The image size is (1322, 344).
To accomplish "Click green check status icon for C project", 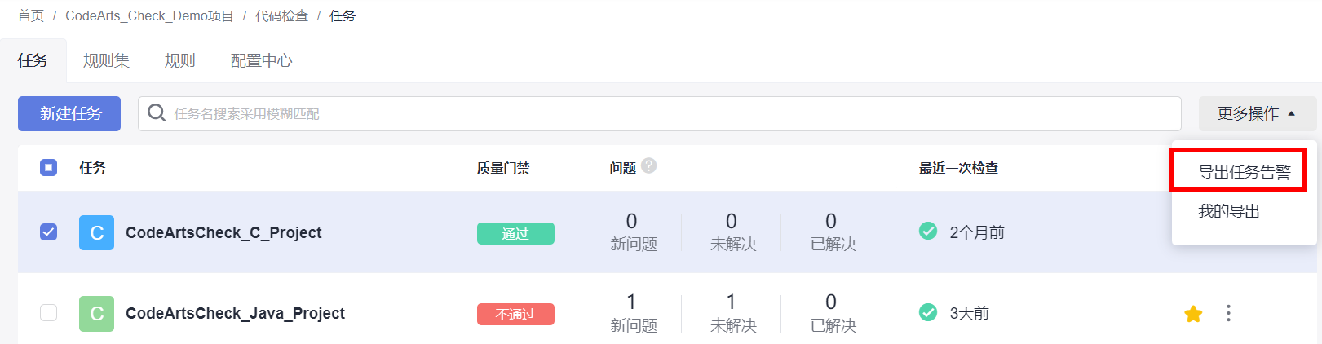I will click(928, 232).
